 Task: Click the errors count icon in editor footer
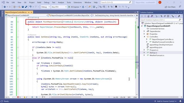[18, 97]
